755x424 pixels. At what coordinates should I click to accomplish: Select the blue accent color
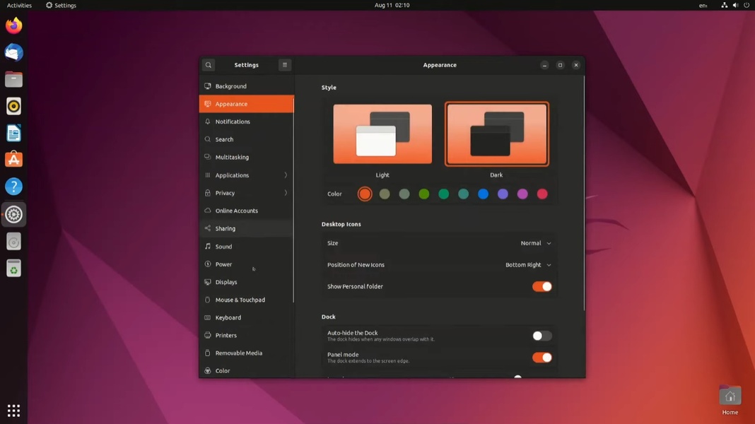tap(483, 194)
